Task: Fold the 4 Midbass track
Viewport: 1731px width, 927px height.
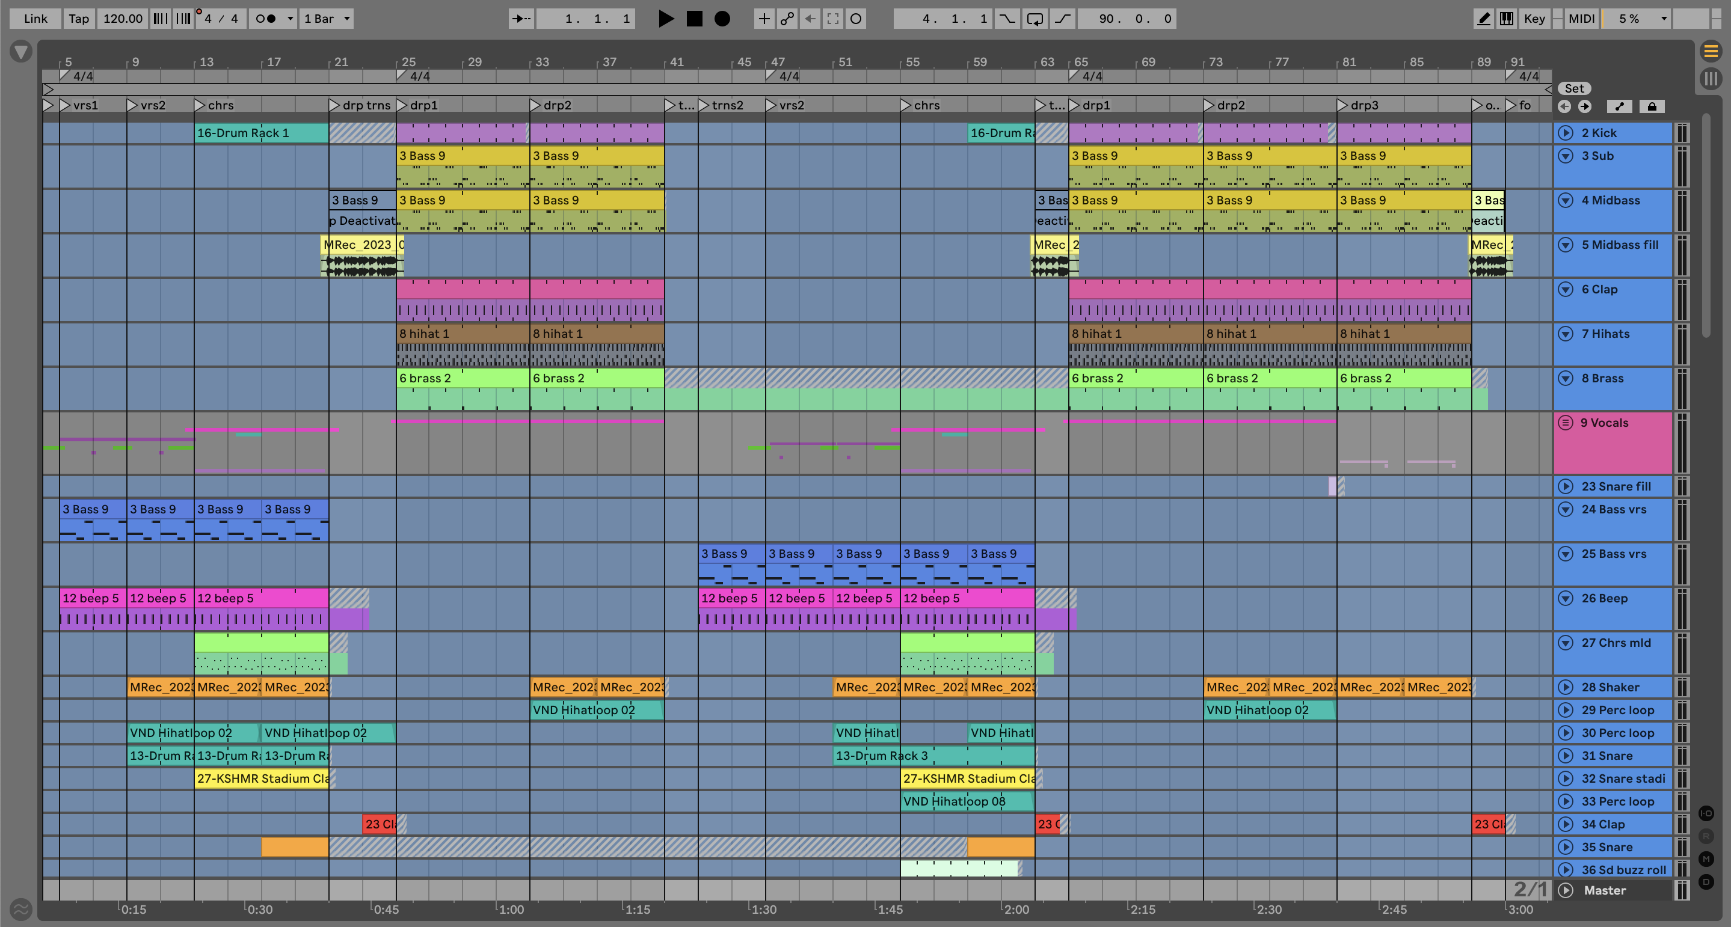Action: point(1566,200)
